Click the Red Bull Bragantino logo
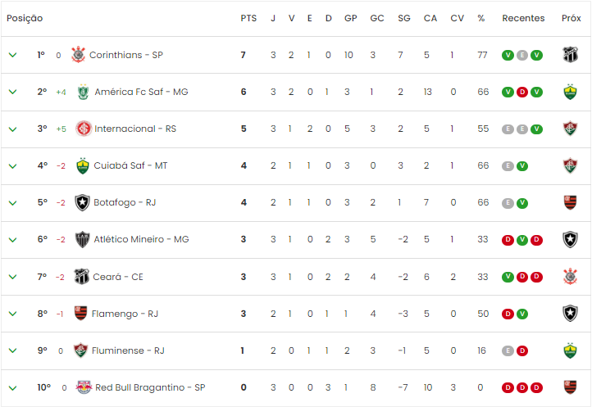The width and height of the screenshot is (592, 407). pyautogui.click(x=84, y=387)
